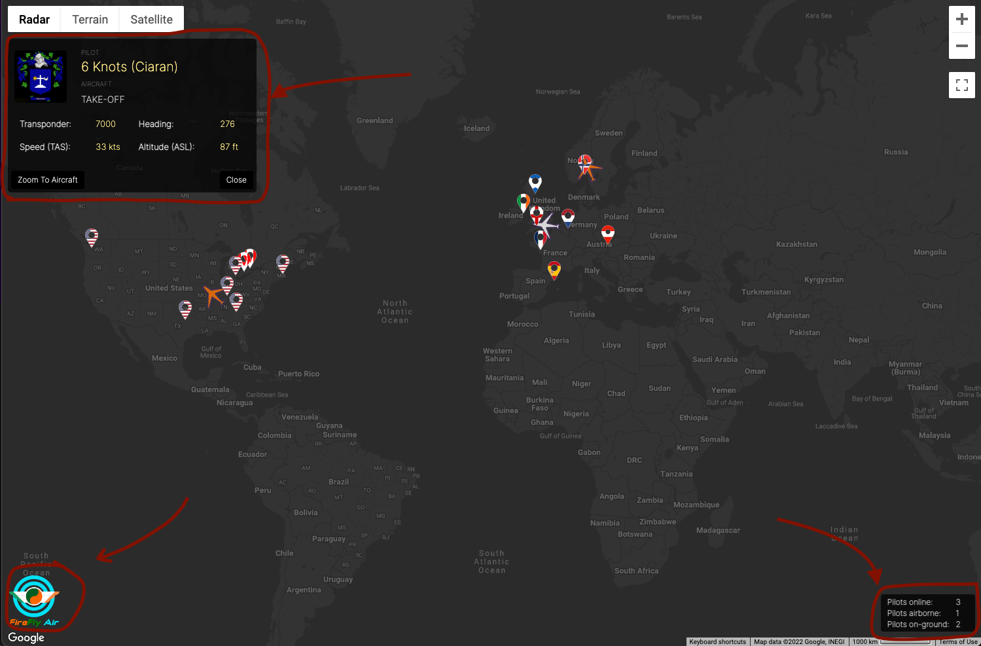Click the Ireland flag map pin
The height and width of the screenshot is (646, 981).
coord(524,201)
